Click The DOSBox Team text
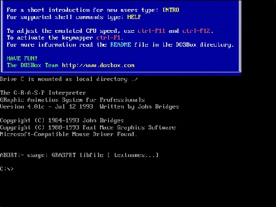This screenshot has height=207, width=276. 32,65
